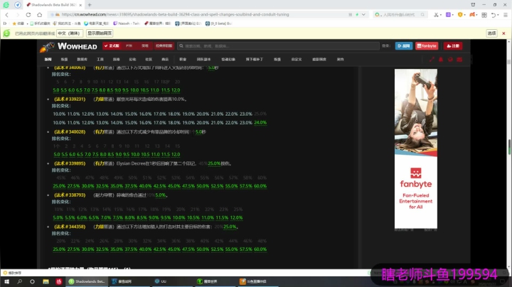The width and height of the screenshot is (512, 287).
Task: Expand the undo history dropdown arrow
Action: [498, 15]
